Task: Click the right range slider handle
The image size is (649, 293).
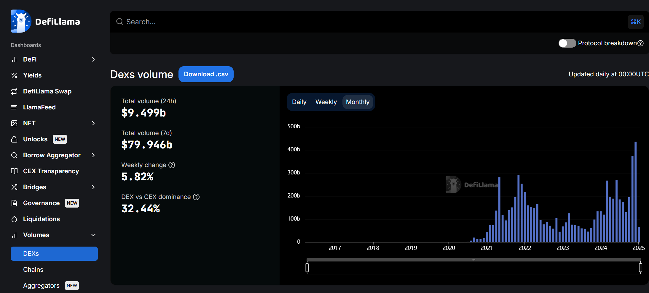Action: pos(640,268)
